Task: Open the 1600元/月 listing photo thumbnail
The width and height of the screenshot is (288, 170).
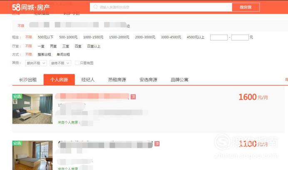Action: (32, 109)
